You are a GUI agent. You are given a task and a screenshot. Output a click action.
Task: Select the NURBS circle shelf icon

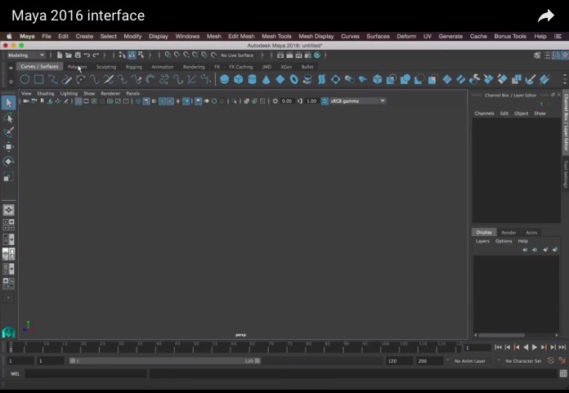pos(25,79)
